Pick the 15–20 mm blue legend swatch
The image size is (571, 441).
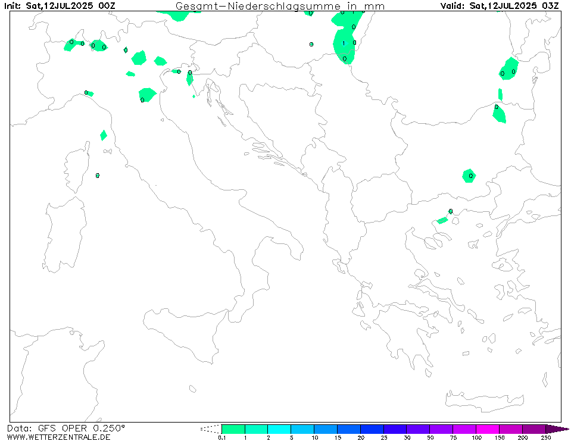(349, 429)
